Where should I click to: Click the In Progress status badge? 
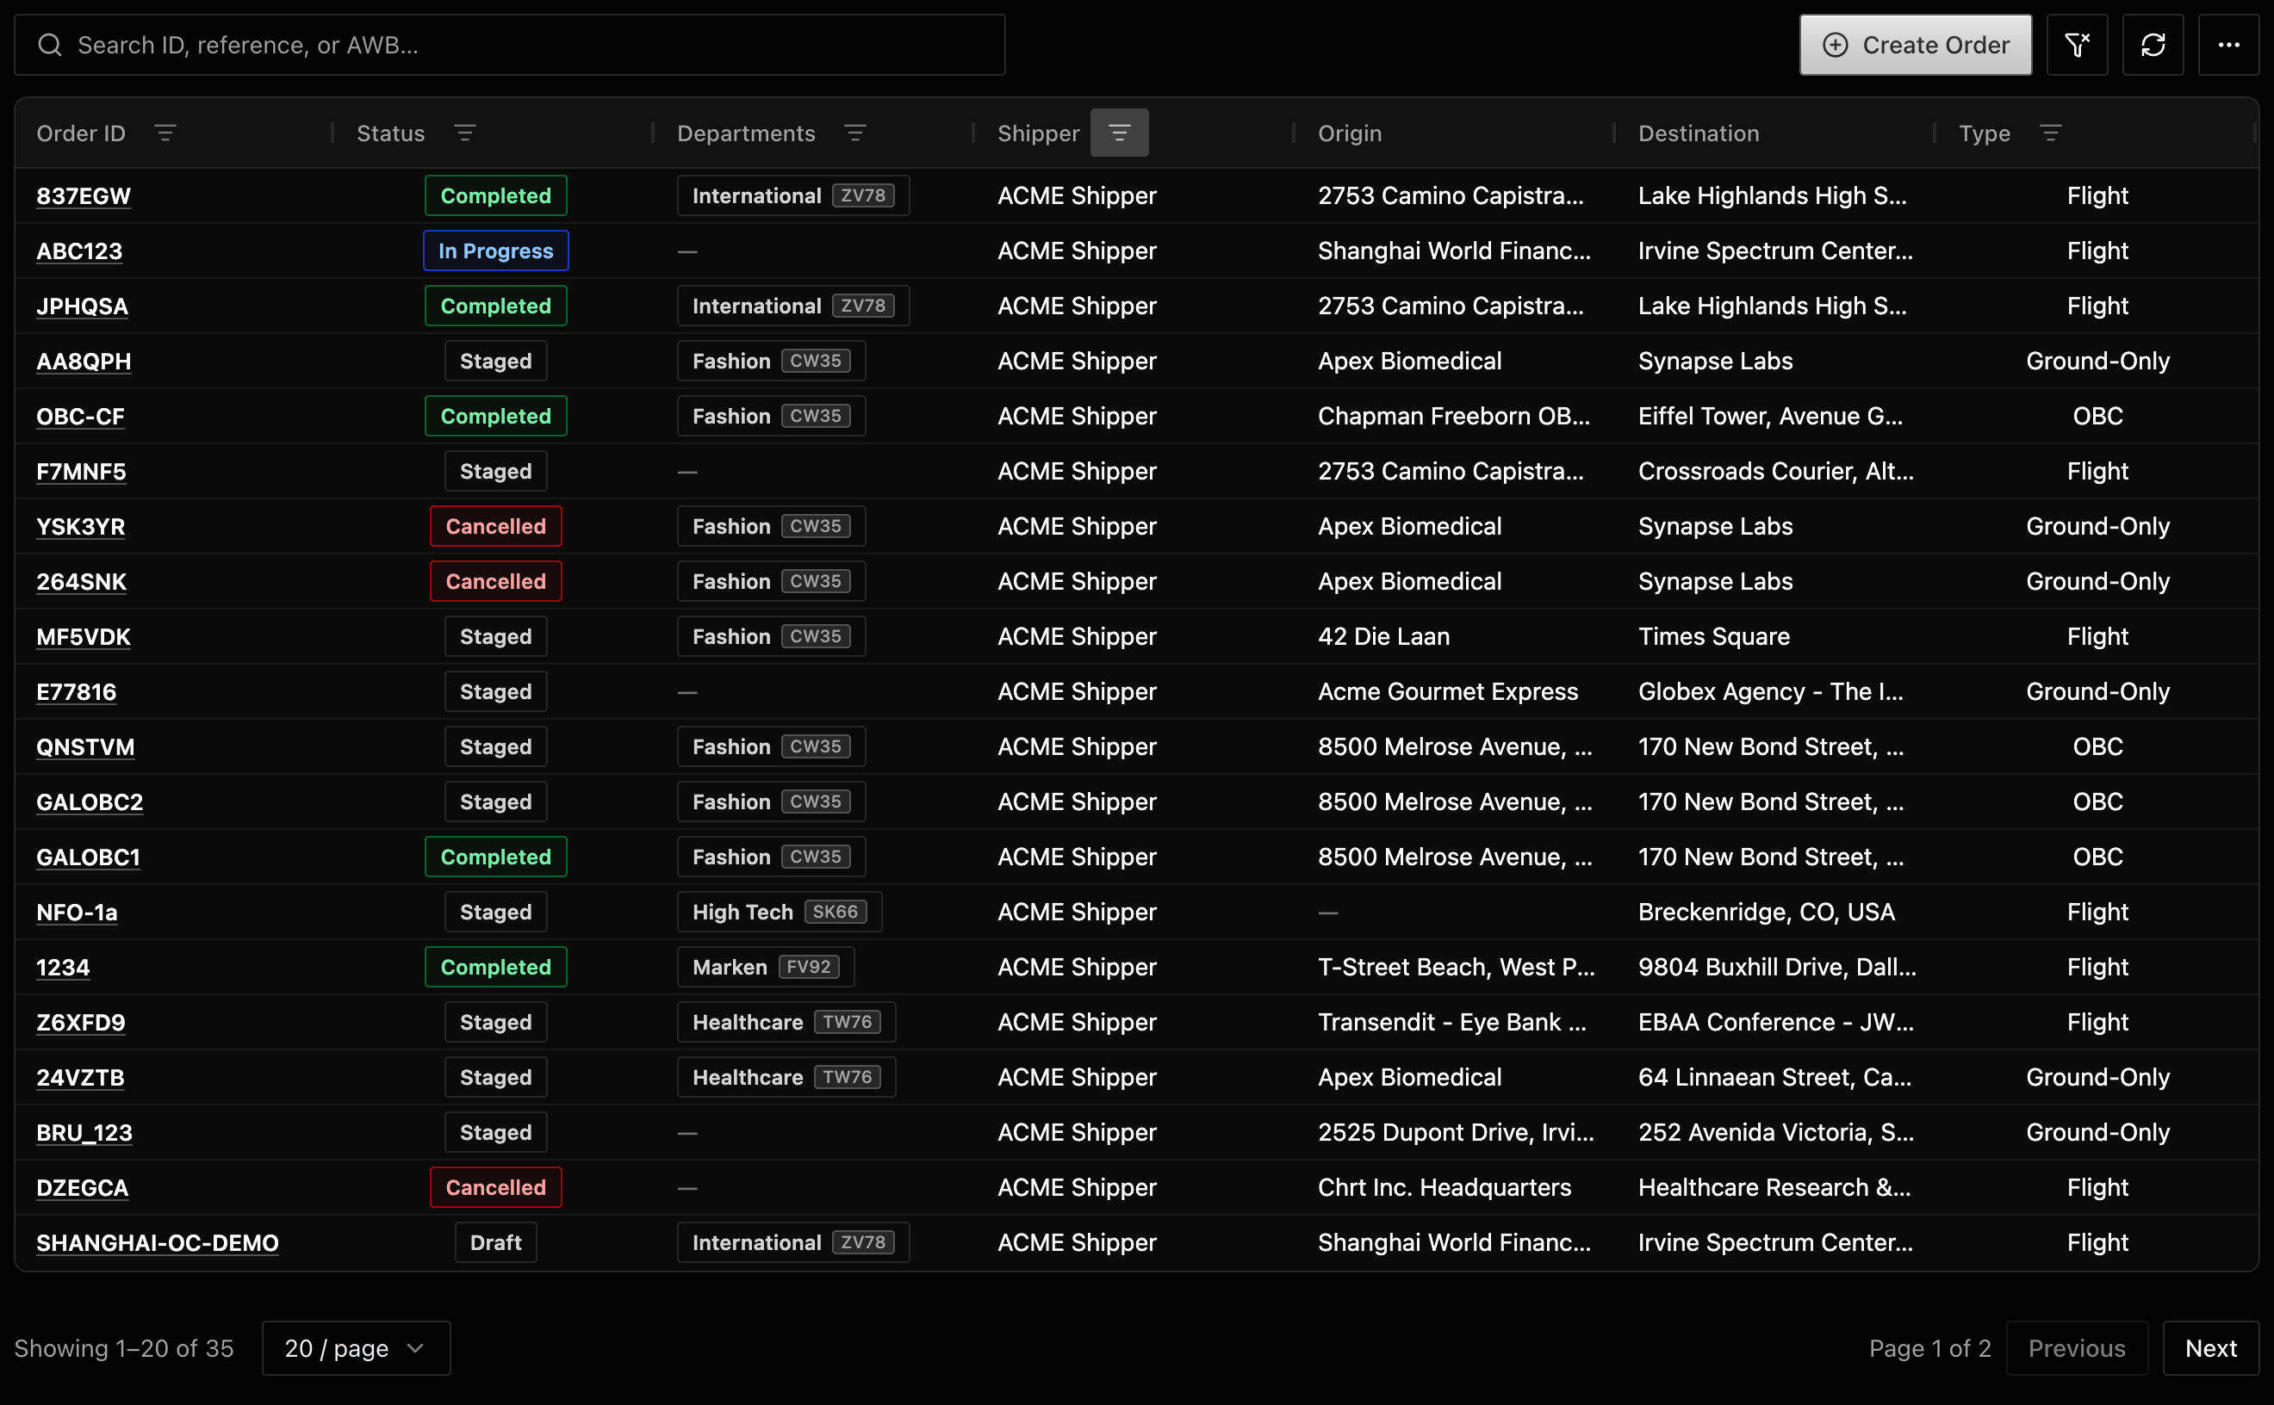tap(495, 251)
